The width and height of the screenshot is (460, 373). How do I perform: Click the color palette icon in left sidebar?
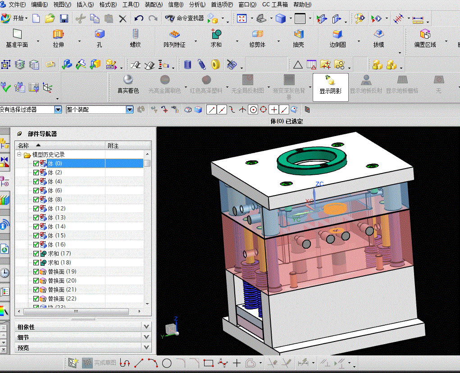pos(4,311)
